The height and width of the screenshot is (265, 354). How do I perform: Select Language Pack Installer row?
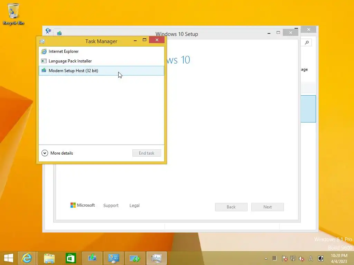tap(101, 61)
